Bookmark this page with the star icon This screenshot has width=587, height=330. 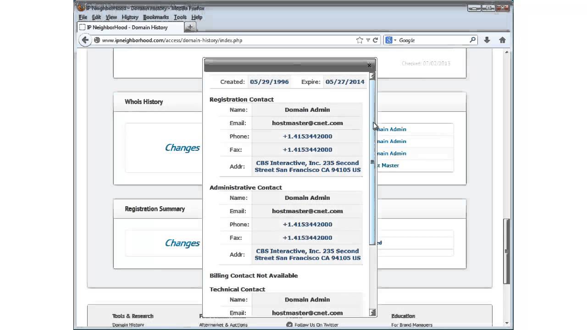[360, 40]
